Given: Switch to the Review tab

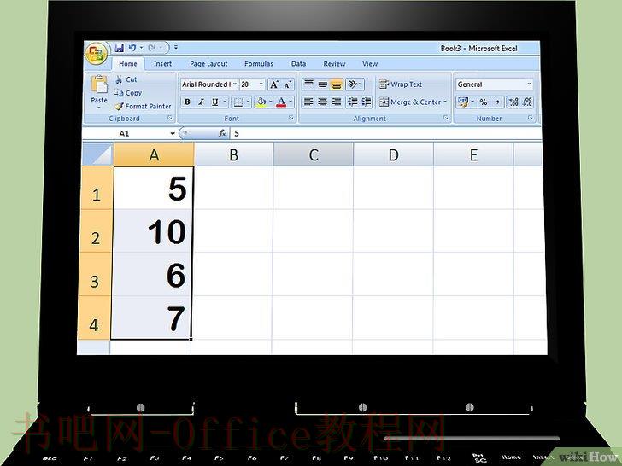Looking at the screenshot, I should point(334,64).
